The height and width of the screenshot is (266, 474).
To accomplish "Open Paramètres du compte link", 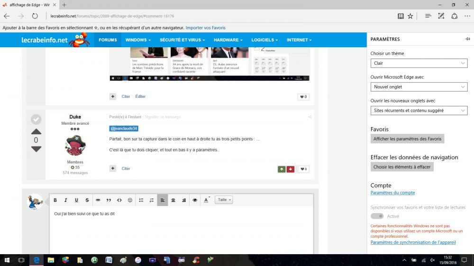I will click(392, 193).
